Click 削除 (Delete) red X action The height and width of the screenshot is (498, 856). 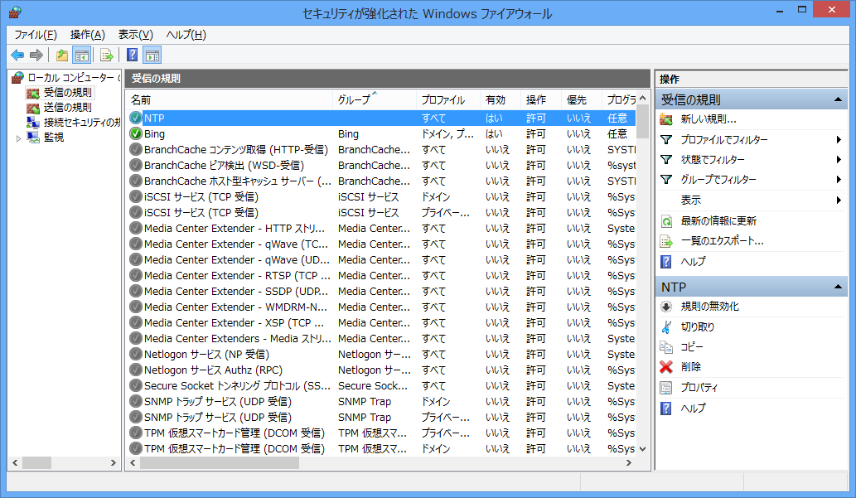pyautogui.click(x=690, y=367)
